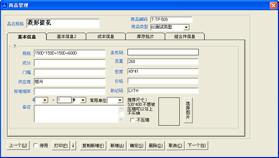Click the 商品类型 label

point(139,27)
